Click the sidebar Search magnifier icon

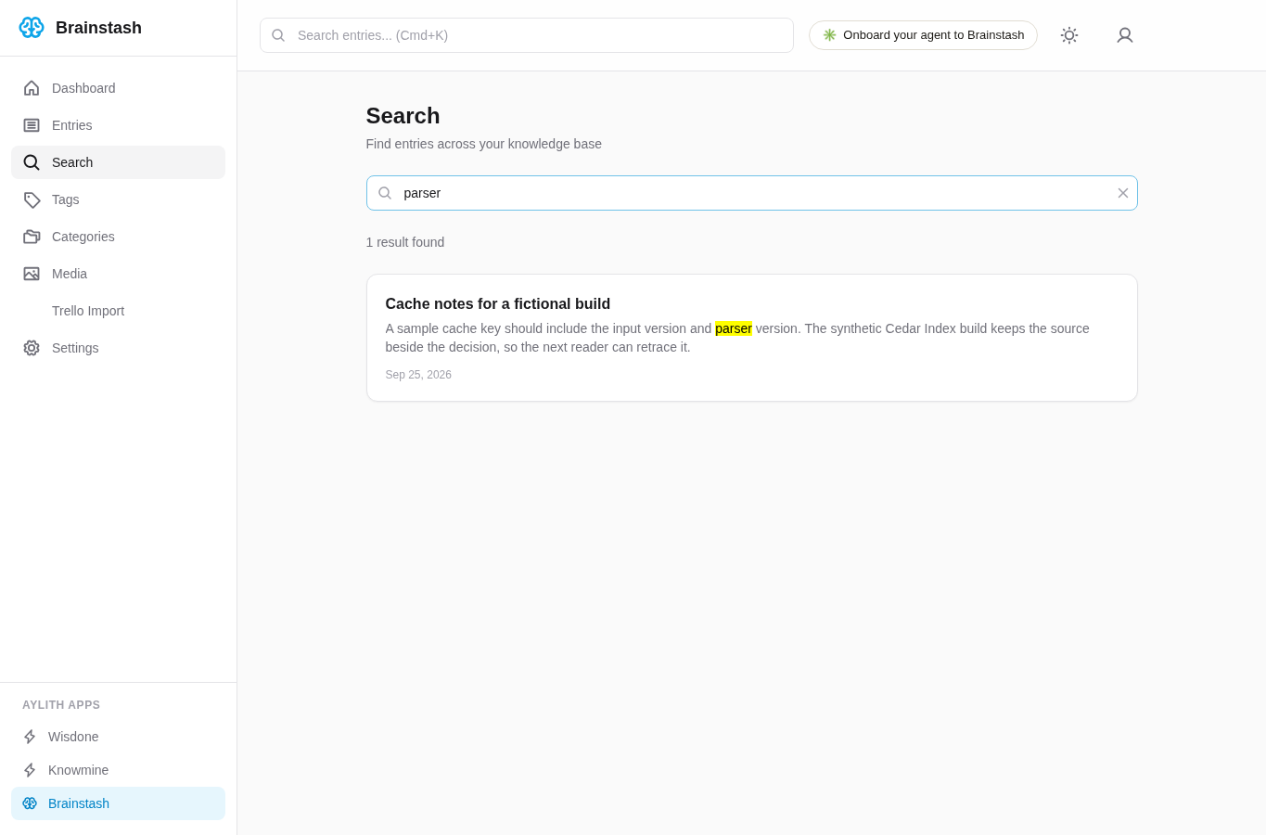point(32,162)
